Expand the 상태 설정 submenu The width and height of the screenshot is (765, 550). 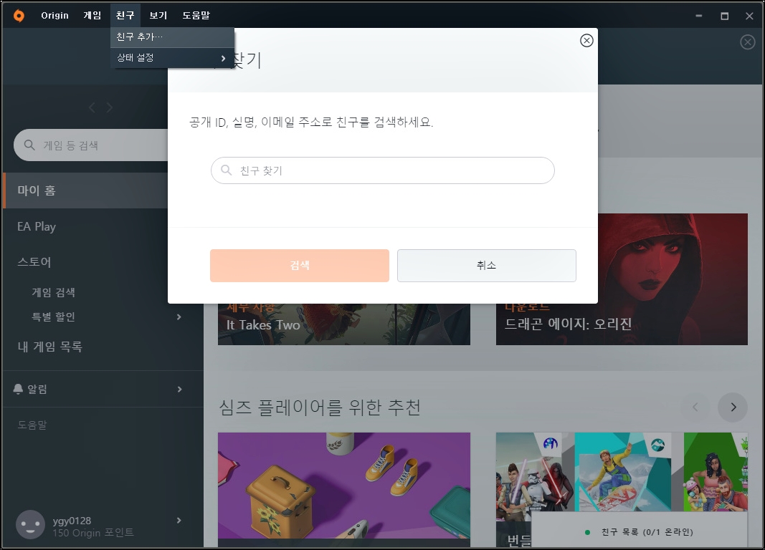(172, 58)
